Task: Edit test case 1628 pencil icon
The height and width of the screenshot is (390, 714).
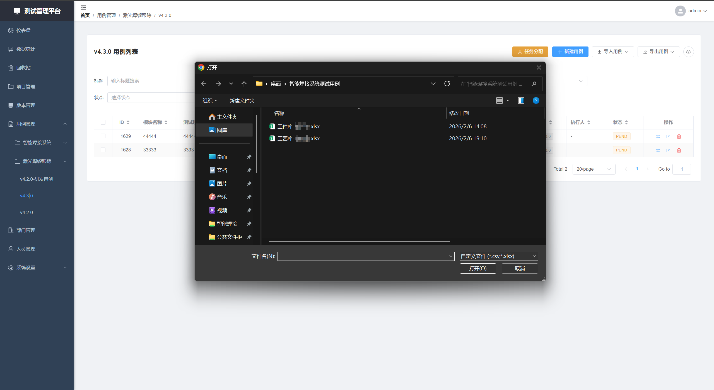Action: point(668,150)
